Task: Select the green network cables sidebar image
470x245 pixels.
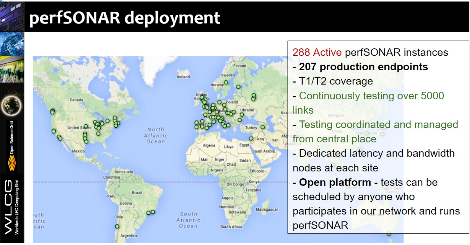Action: pyautogui.click(x=12, y=70)
